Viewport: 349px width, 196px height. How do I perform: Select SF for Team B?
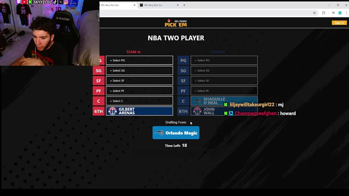point(224,81)
